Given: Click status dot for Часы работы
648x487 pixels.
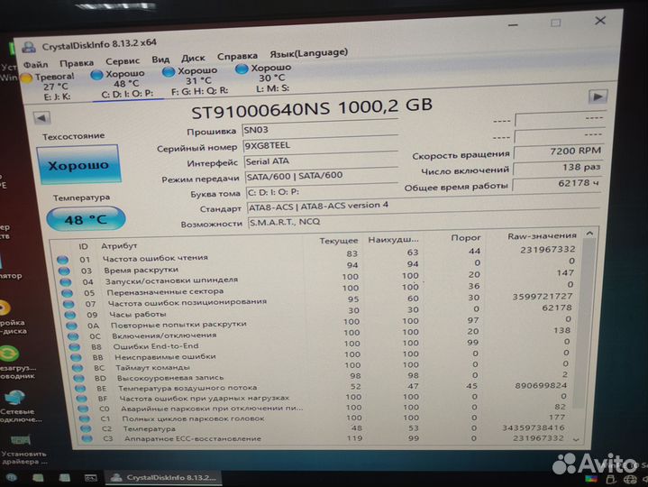Looking at the screenshot, I should tap(69, 316).
